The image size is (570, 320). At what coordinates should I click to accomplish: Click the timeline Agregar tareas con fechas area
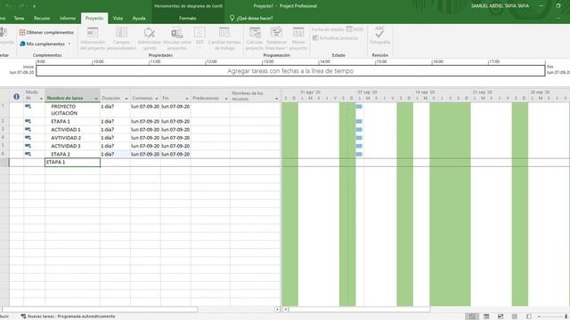[290, 71]
